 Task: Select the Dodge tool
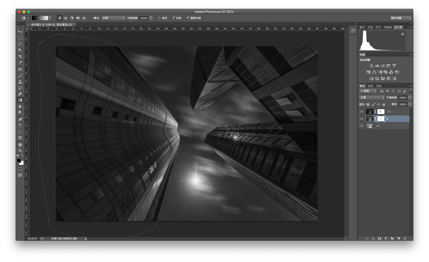(20, 113)
